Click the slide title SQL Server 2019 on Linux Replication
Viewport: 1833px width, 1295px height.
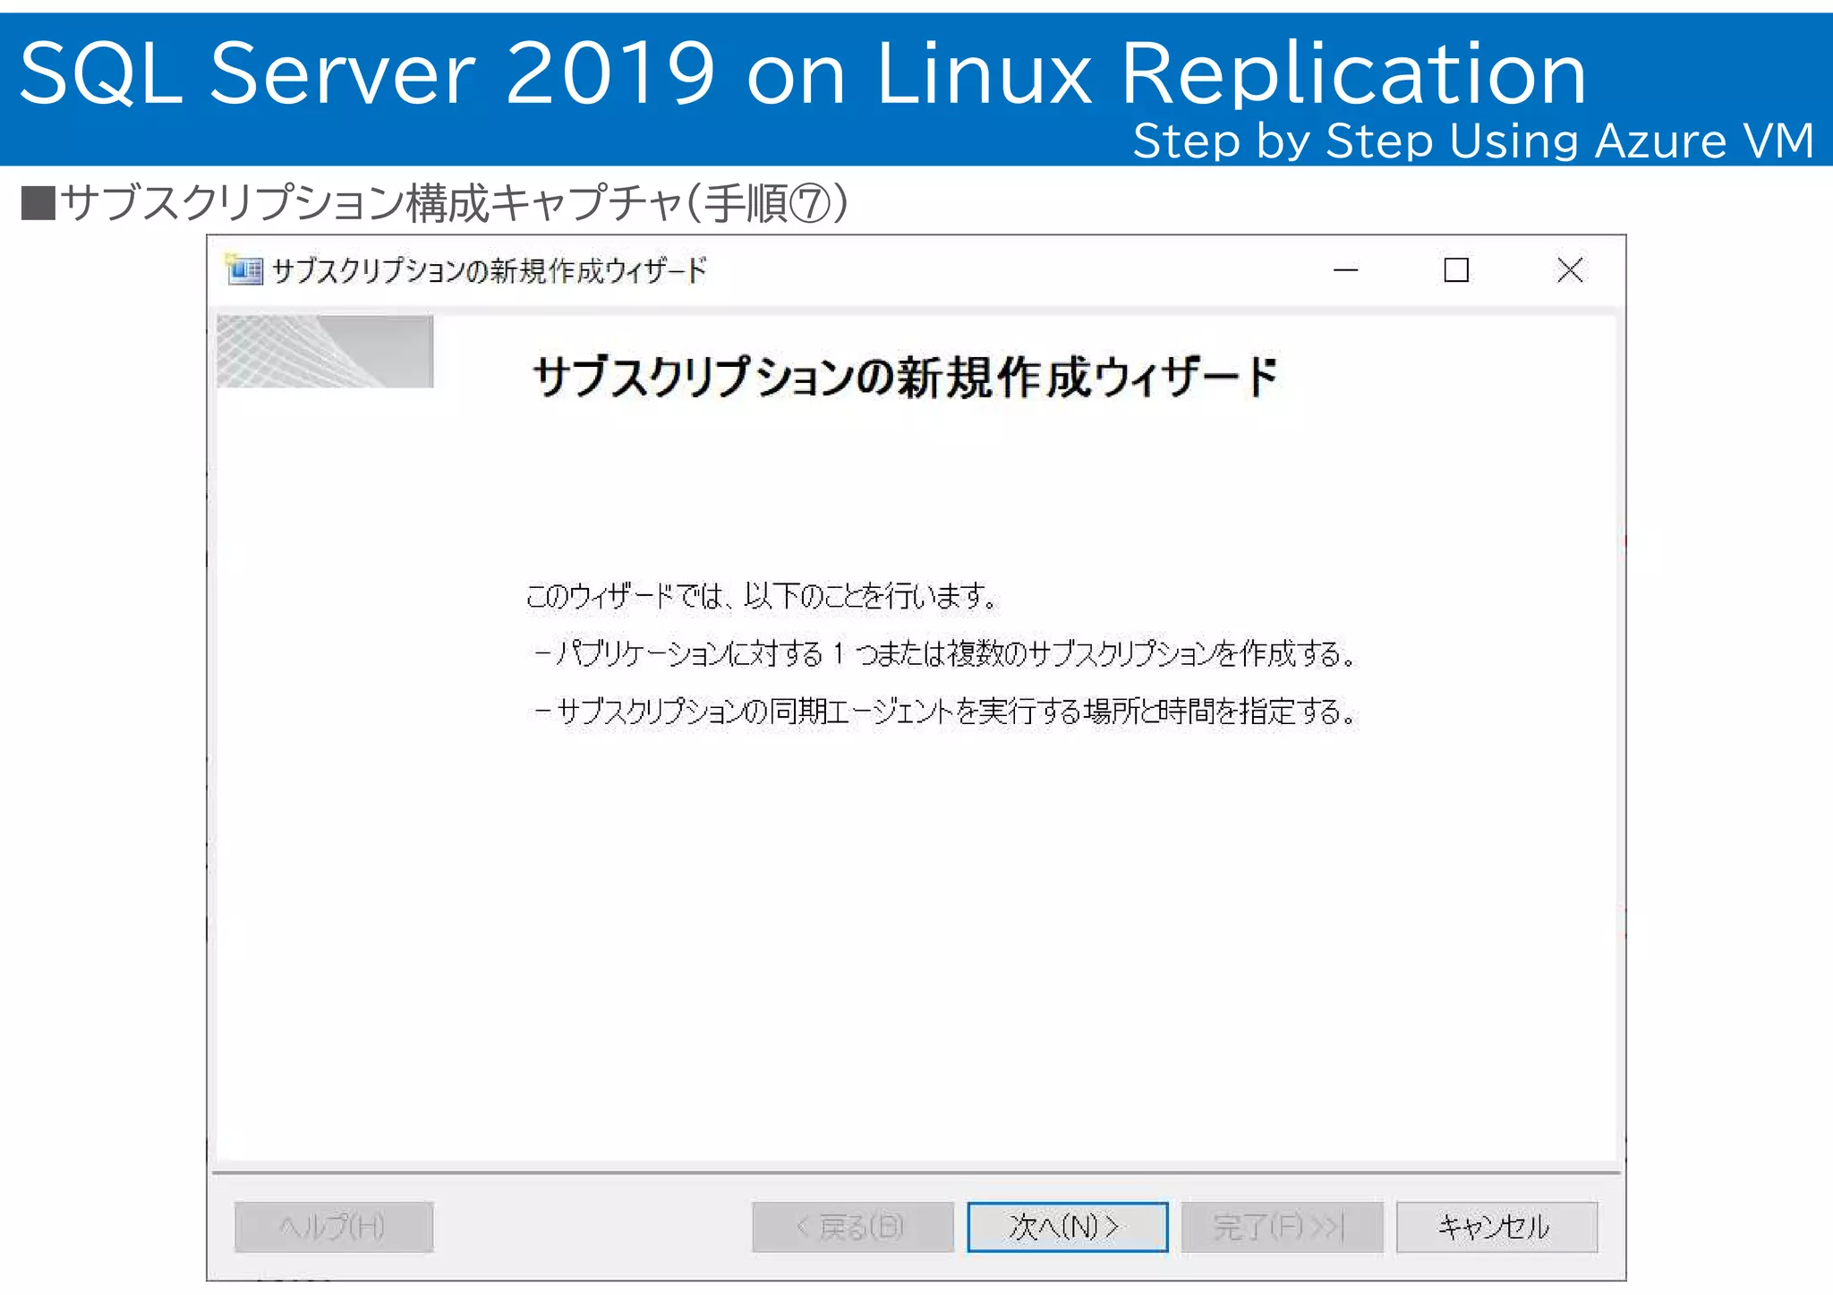[803, 72]
